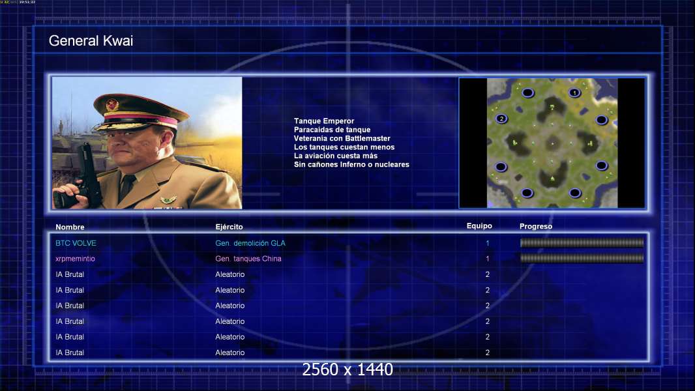Click team number in BTC VOLVE row
This screenshot has width=695, height=391.
(x=487, y=243)
